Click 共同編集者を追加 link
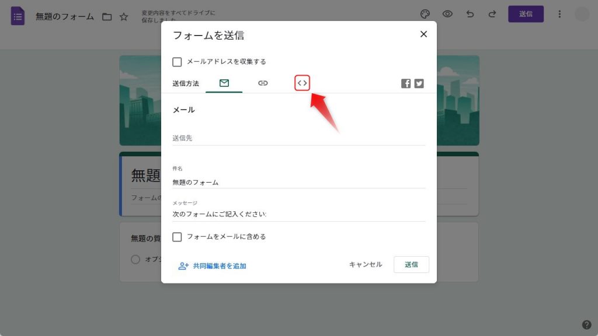This screenshot has width=598, height=336. 212,266
